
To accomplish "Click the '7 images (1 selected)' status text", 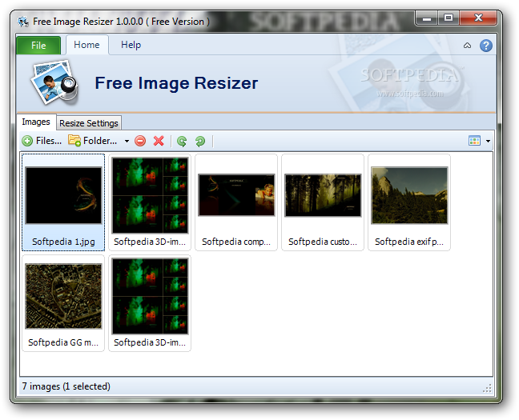I will [66, 386].
